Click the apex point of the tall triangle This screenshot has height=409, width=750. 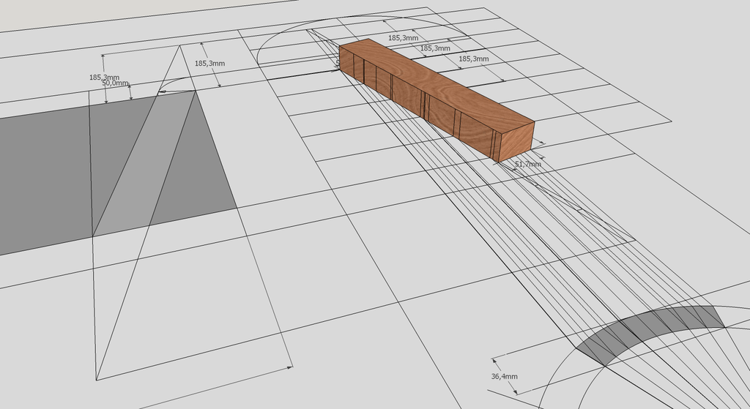(180, 45)
